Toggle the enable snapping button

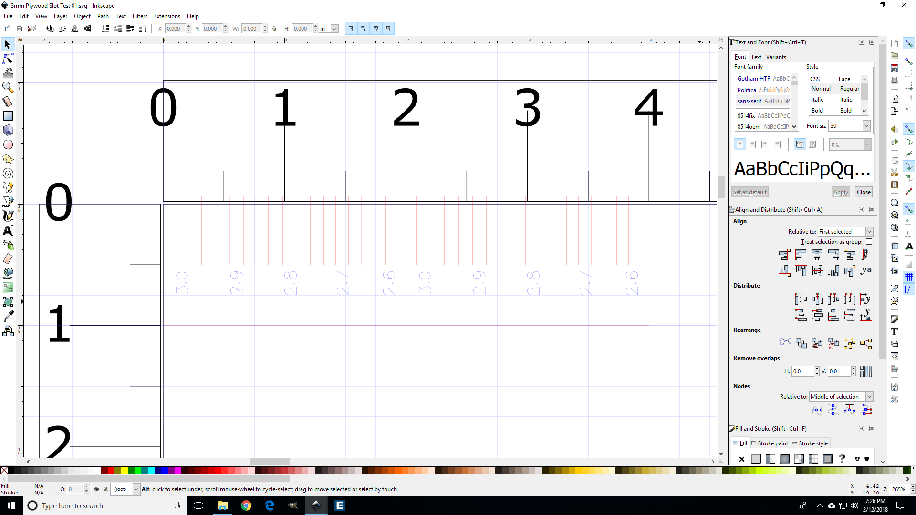coord(909,43)
